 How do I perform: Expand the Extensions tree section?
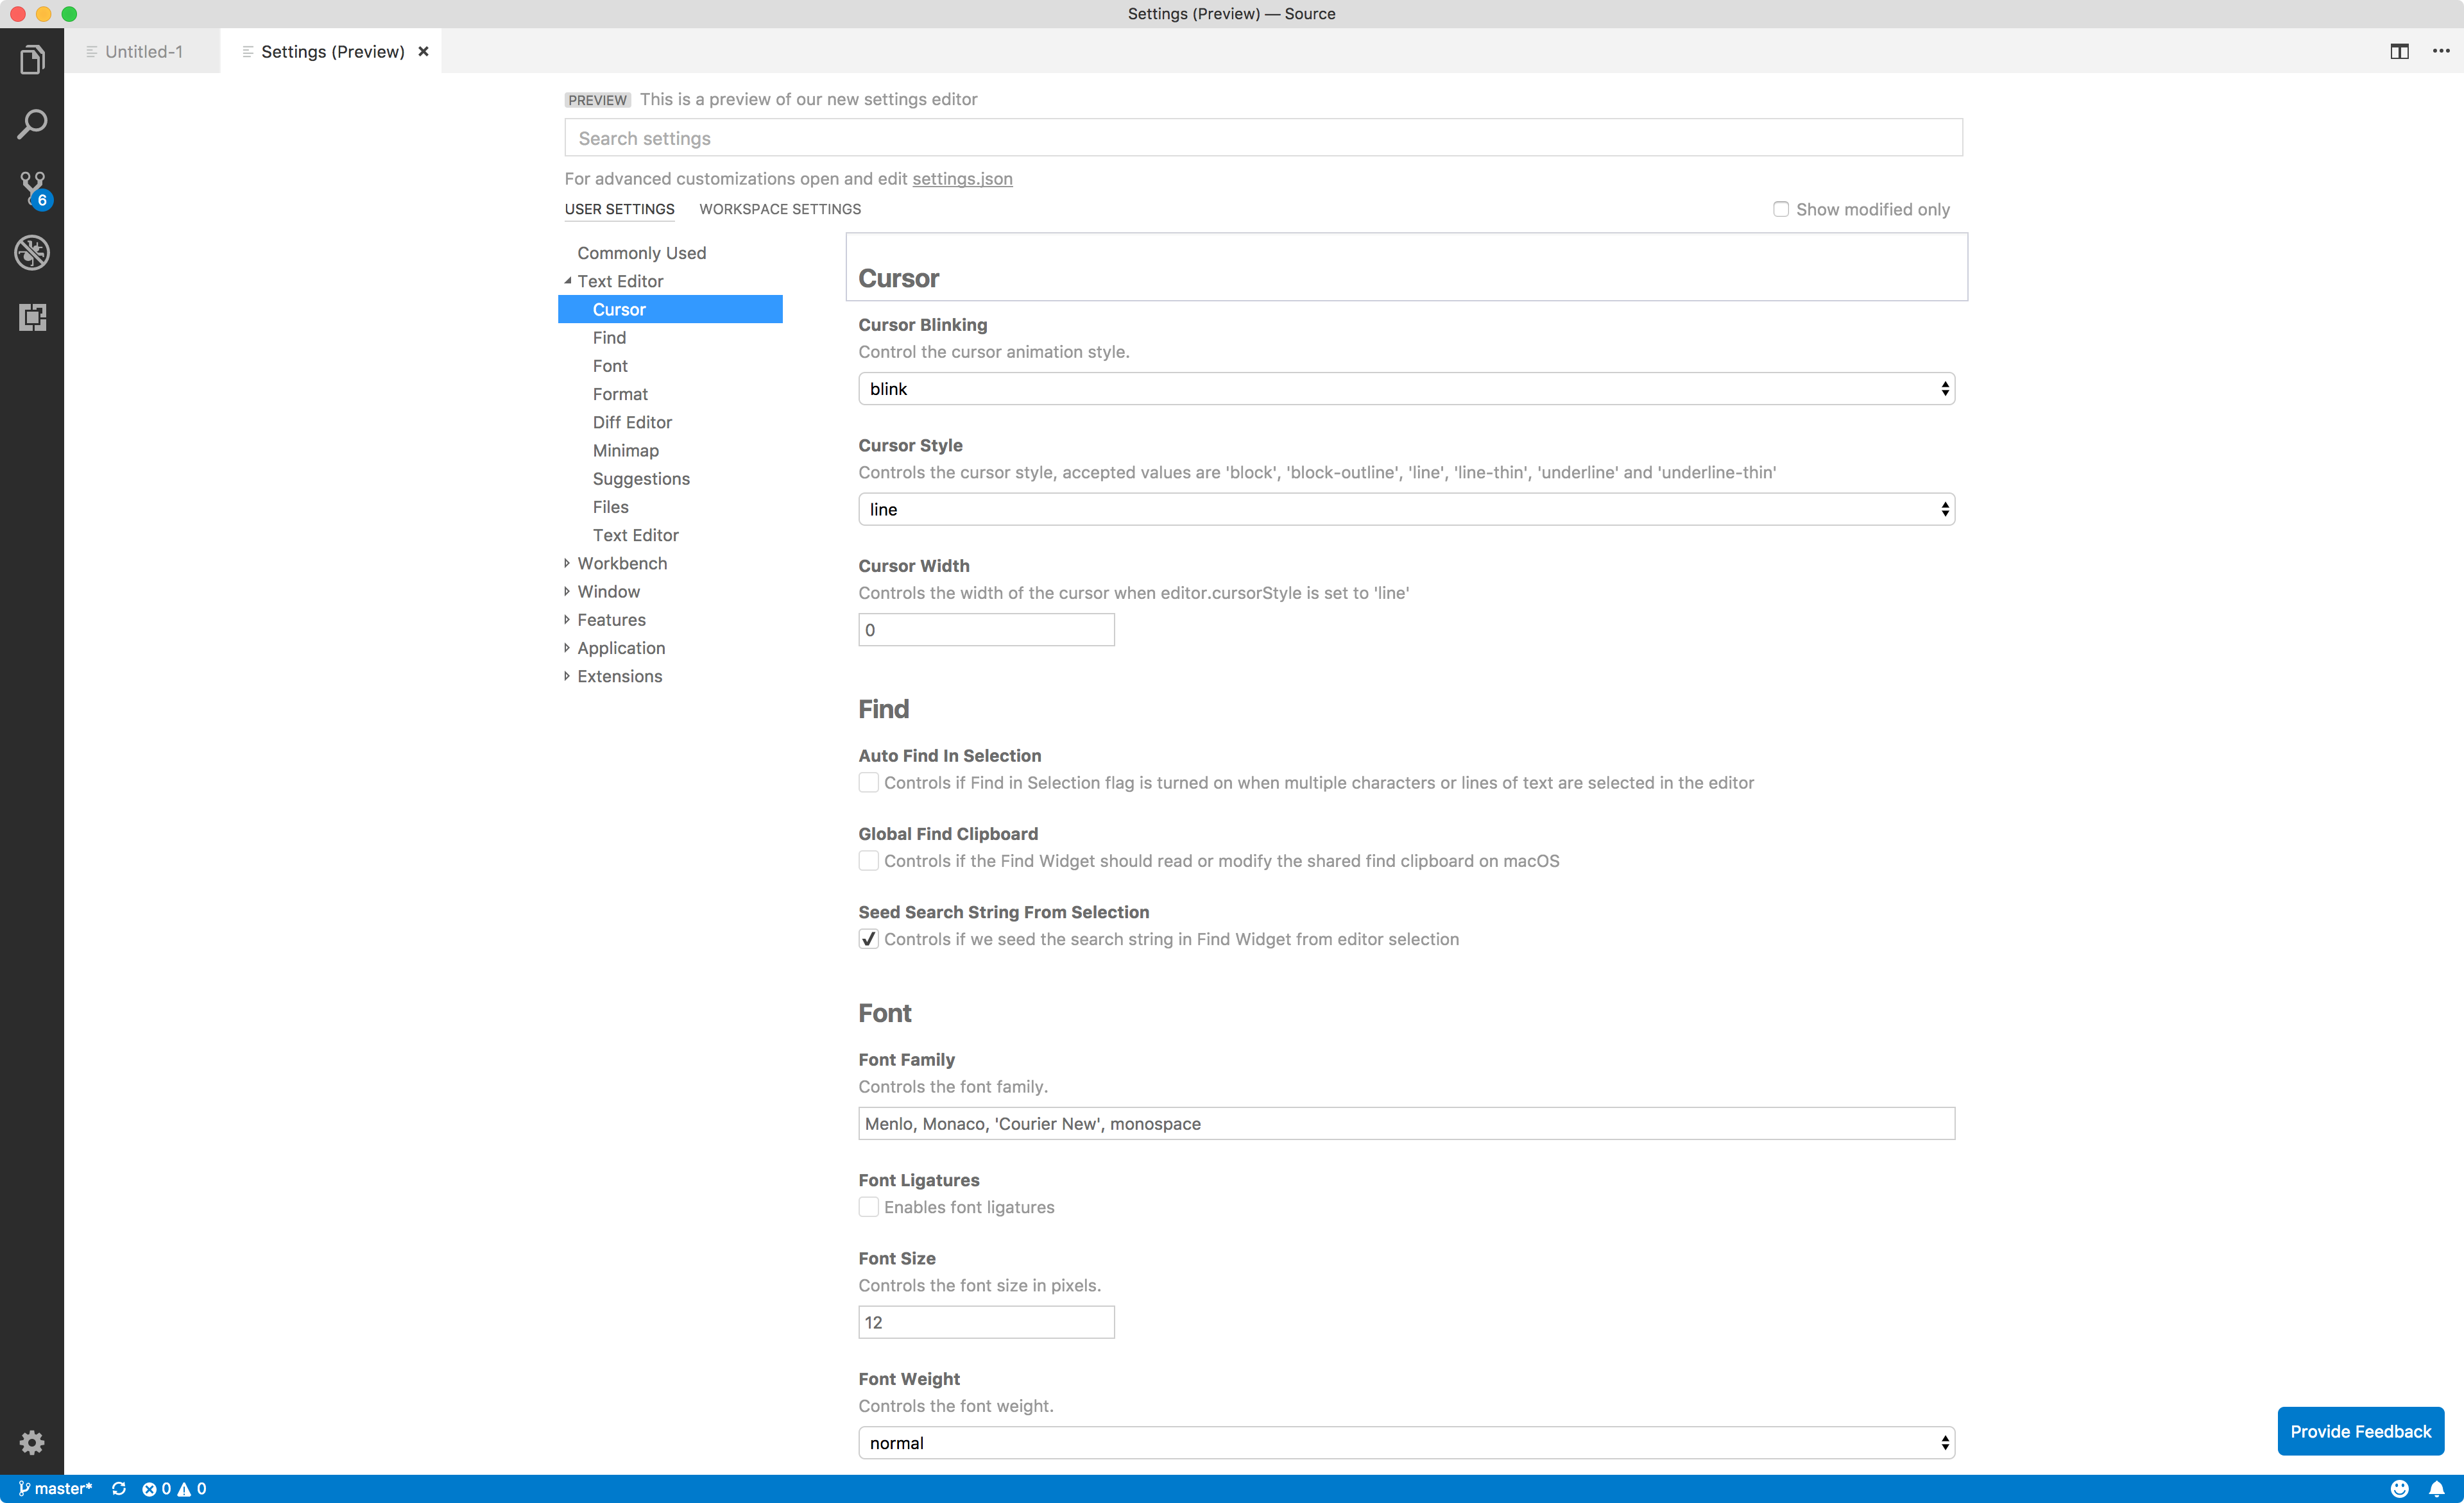coord(567,676)
